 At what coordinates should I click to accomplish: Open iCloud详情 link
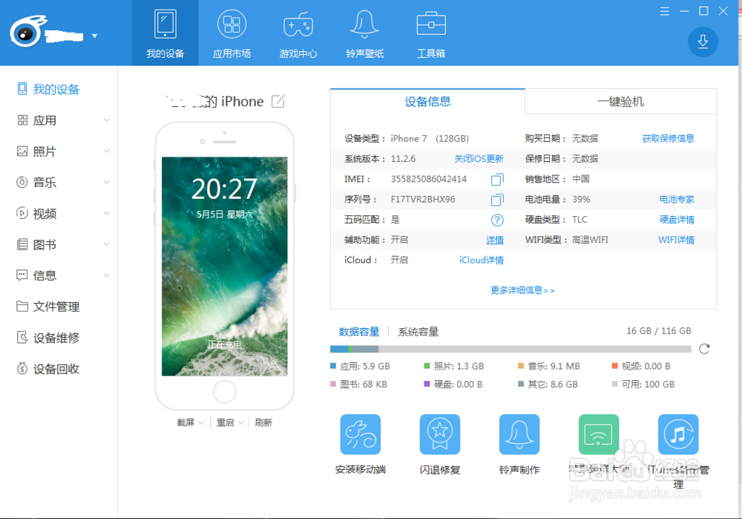pos(482,260)
